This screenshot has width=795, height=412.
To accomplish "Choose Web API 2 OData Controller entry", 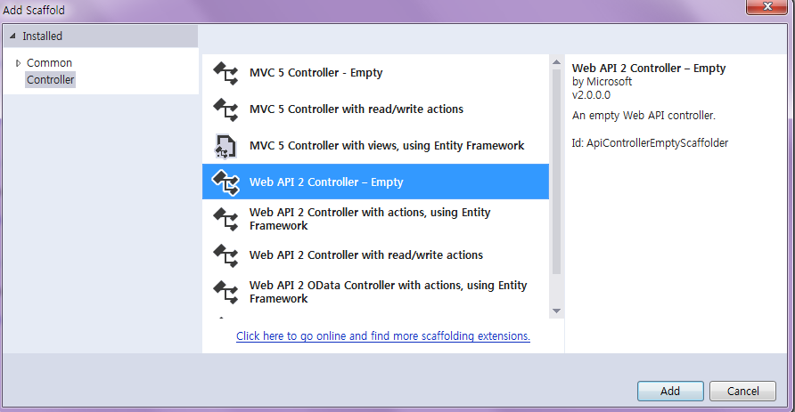I will [x=388, y=292].
